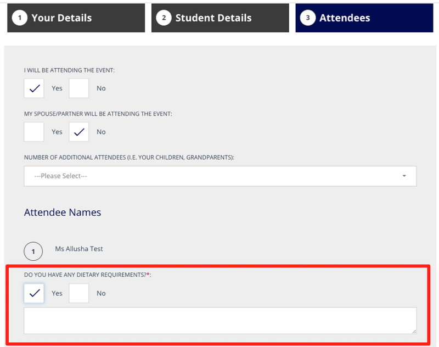The image size is (439, 347).
Task: Uncheck Yes for dietary requirements
Action: tap(34, 293)
